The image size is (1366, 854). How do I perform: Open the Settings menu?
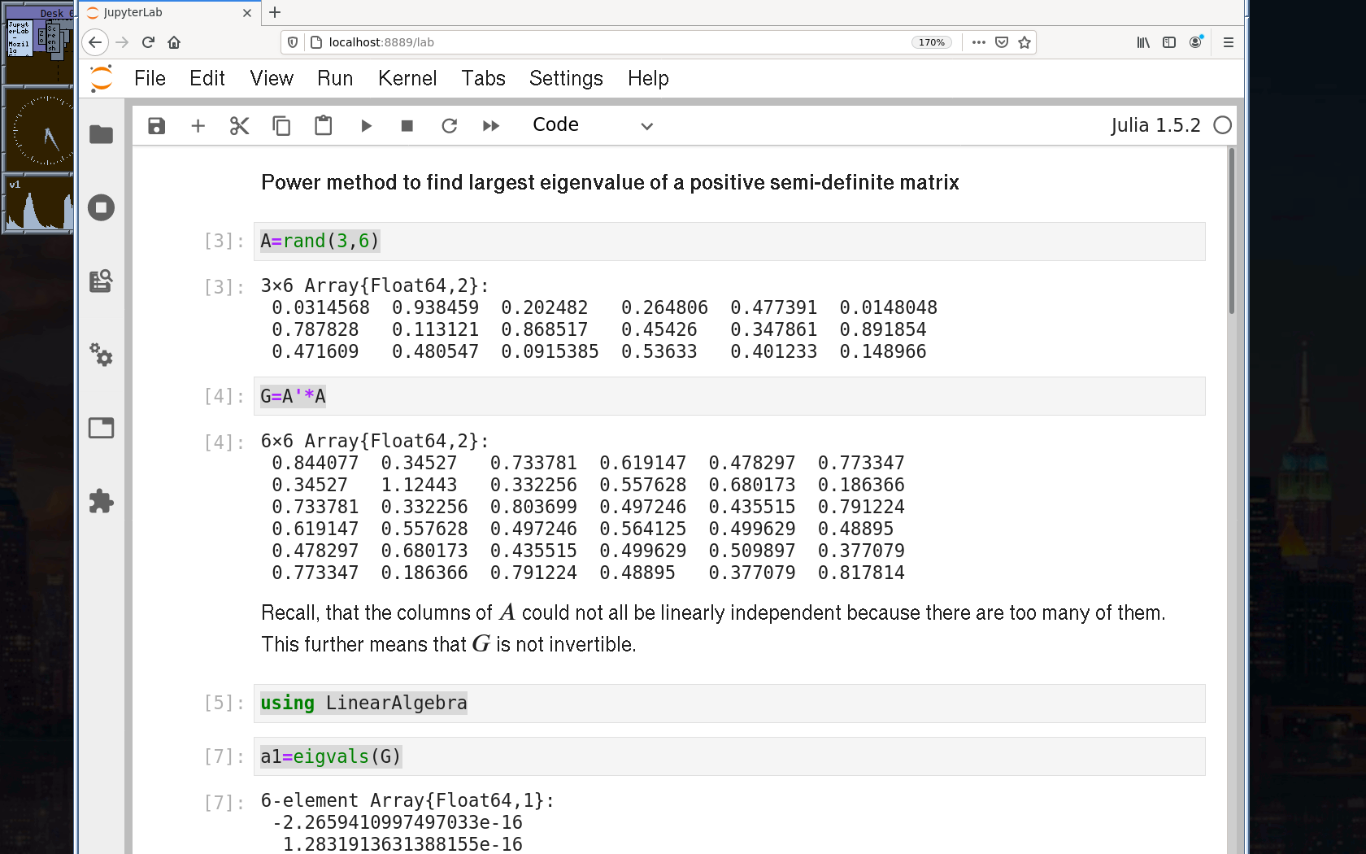[x=566, y=79]
